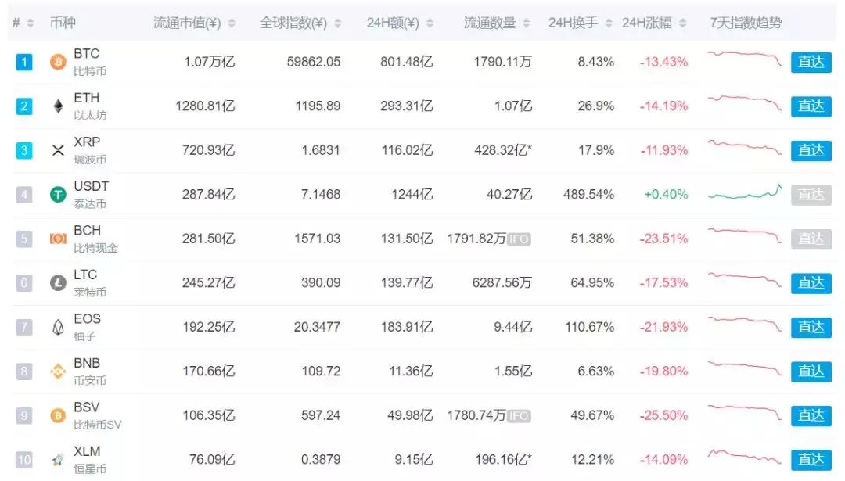The height and width of the screenshot is (481, 845).
Task: Click the 直达 button for BTC
Action: point(811,62)
